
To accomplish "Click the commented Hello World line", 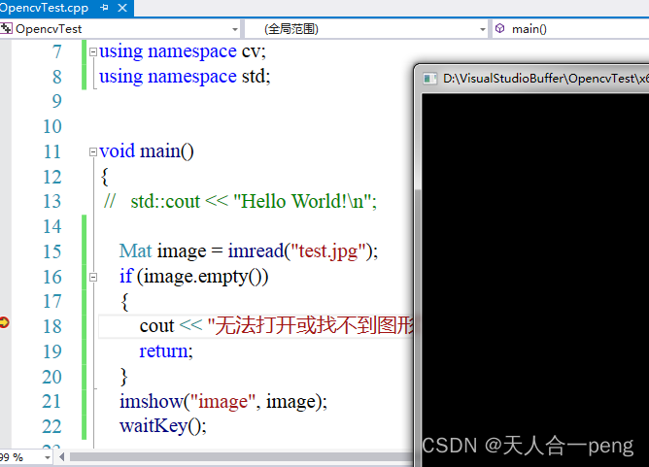I will point(240,201).
